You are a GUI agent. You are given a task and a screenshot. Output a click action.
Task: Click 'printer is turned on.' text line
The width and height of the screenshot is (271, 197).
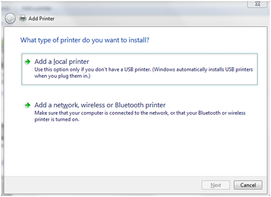click(57, 119)
